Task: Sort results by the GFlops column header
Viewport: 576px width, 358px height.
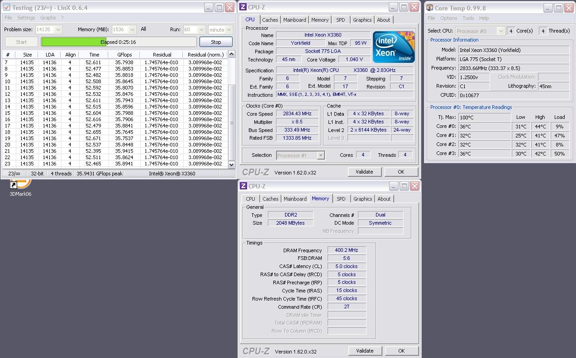Action: click(x=124, y=55)
